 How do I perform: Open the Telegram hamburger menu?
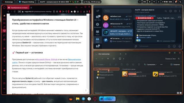[98, 11]
